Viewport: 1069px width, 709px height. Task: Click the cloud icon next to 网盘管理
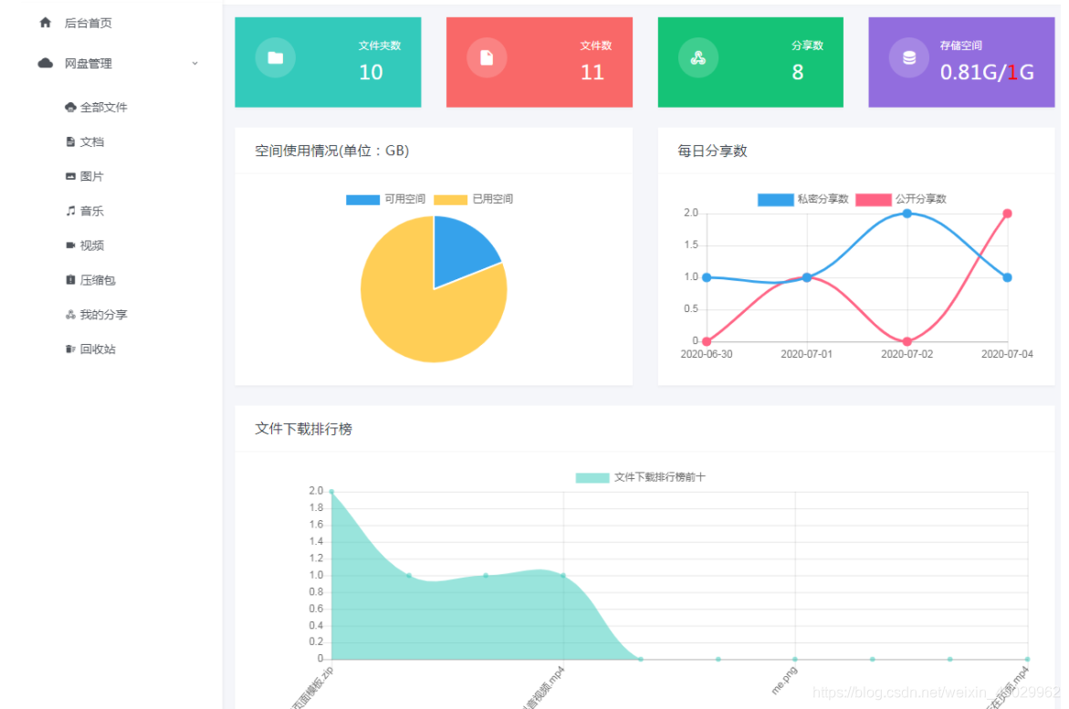pyautogui.click(x=46, y=63)
